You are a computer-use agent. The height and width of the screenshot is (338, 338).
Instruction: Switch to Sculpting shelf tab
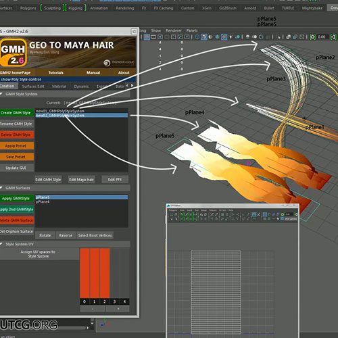click(52, 8)
